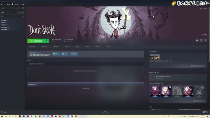
Task: Click the empty badge circle icon
Action: [152, 78]
